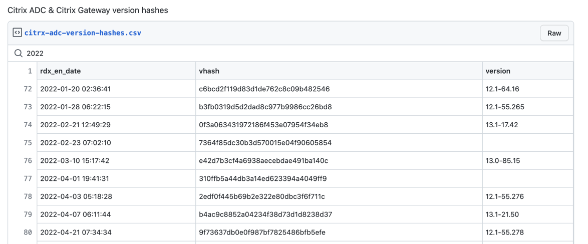The image size is (588, 244).
Task: Select date 2022-04-07 06:11:44
Action: [x=75, y=214]
